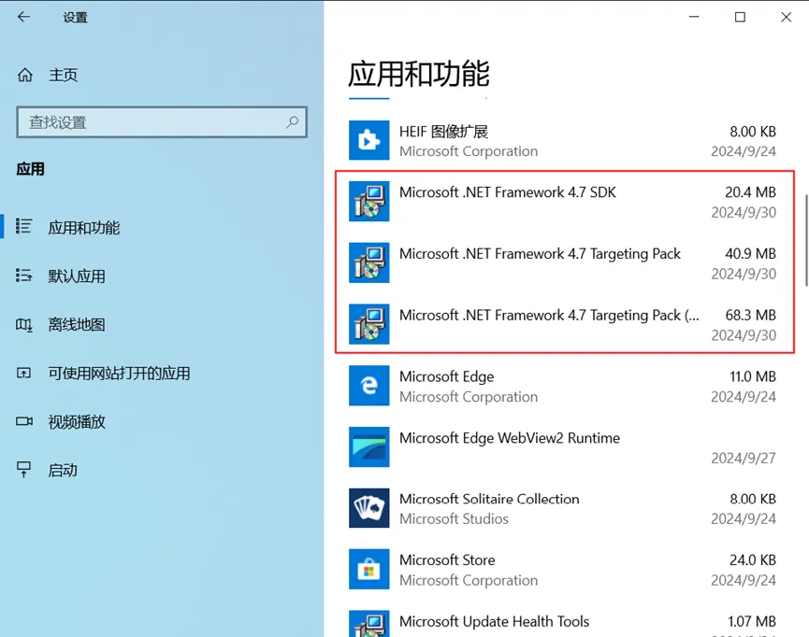
Task: Click the Microsoft Edge app icon
Action: [368, 386]
